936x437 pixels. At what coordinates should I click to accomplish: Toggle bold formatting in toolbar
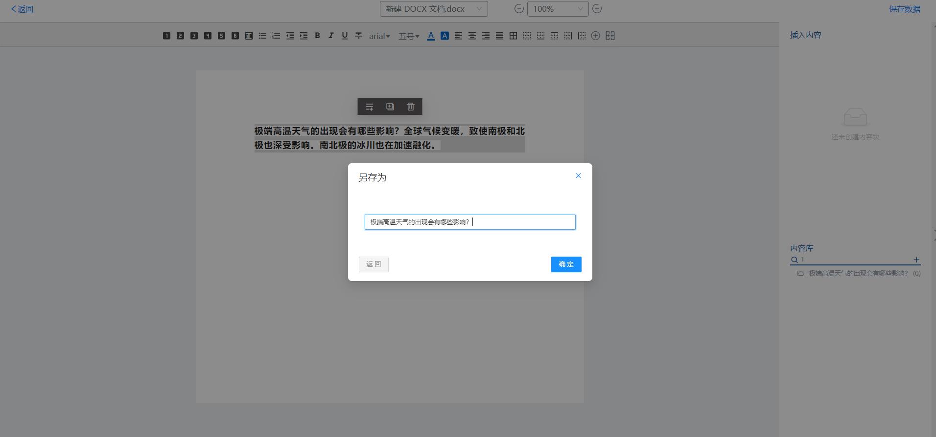coord(317,36)
